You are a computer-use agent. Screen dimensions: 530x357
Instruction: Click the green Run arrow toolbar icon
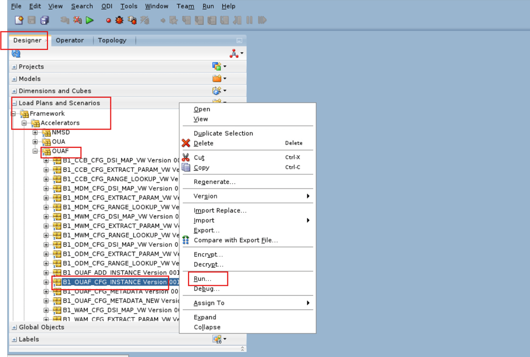pos(90,20)
